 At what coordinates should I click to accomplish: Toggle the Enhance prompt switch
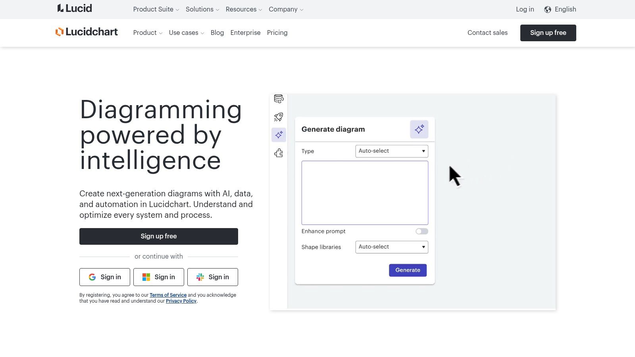422,231
